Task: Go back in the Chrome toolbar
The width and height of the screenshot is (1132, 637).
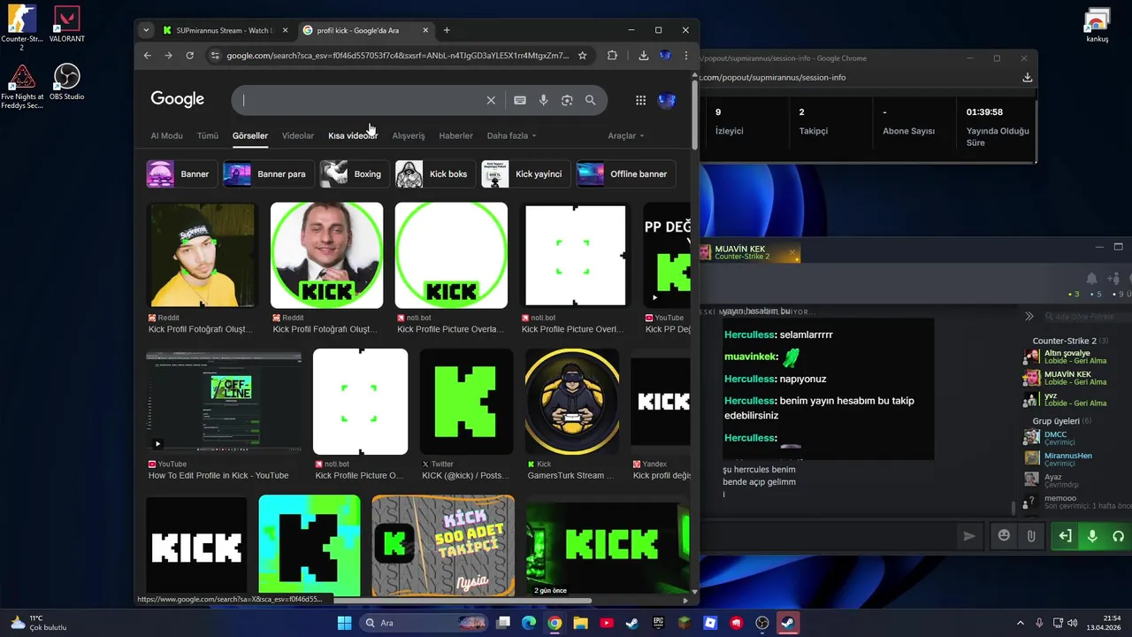Action: [x=148, y=55]
